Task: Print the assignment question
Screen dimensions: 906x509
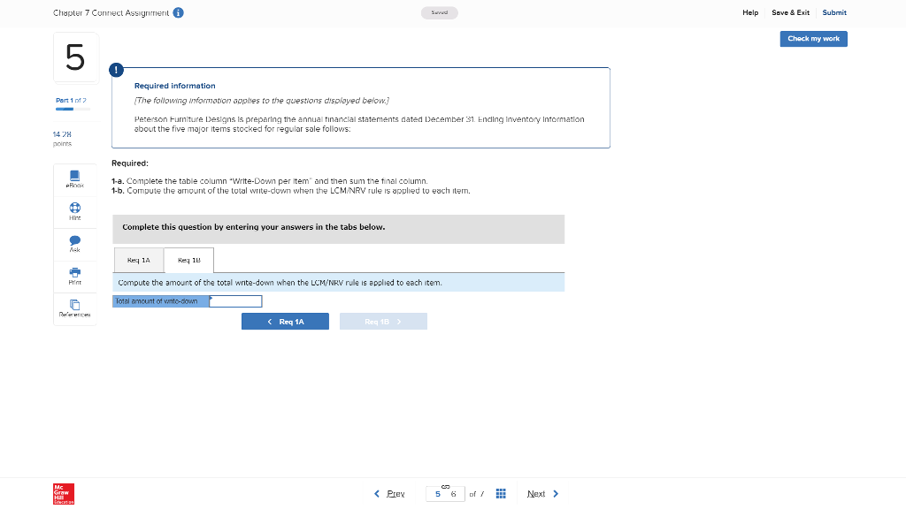Action: 74,276
